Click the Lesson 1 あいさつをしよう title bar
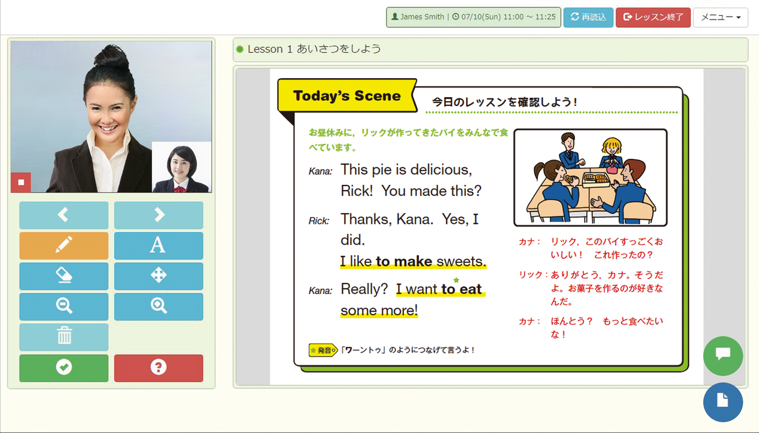Image resolution: width=759 pixels, height=433 pixels. pyautogui.click(x=490, y=49)
